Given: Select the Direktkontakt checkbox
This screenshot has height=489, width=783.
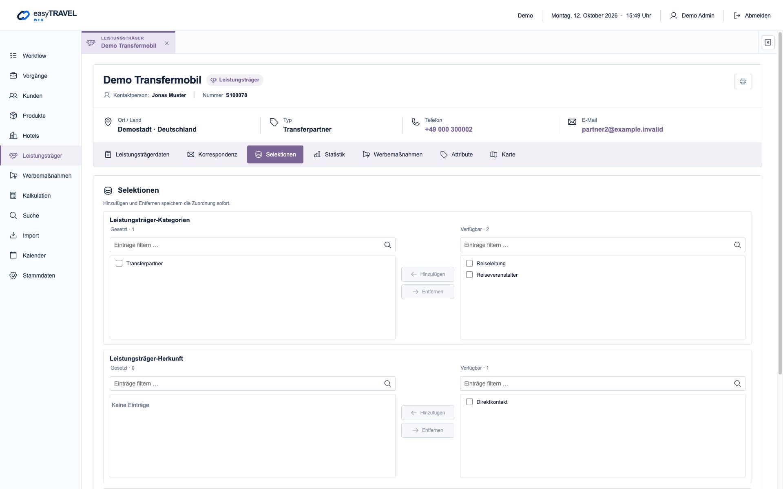Looking at the screenshot, I should (469, 402).
